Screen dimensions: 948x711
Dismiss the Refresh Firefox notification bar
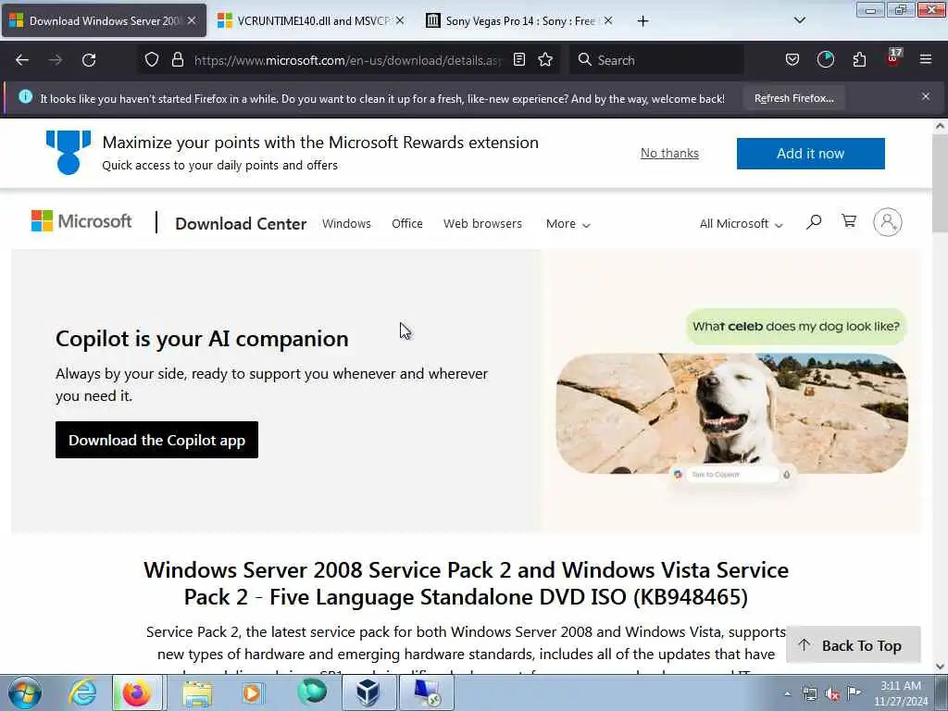point(926,96)
